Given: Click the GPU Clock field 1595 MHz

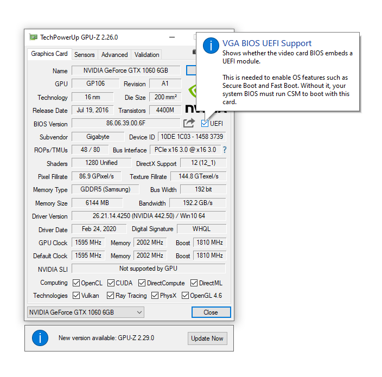Looking at the screenshot, I should point(88,242).
